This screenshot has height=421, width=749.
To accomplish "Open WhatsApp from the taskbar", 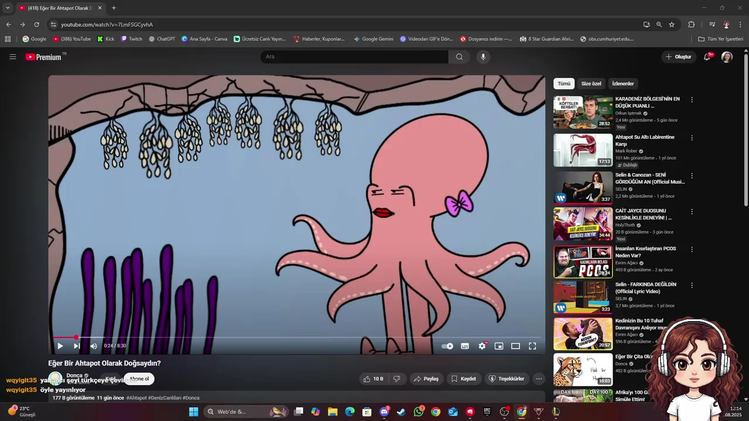I will [418, 412].
